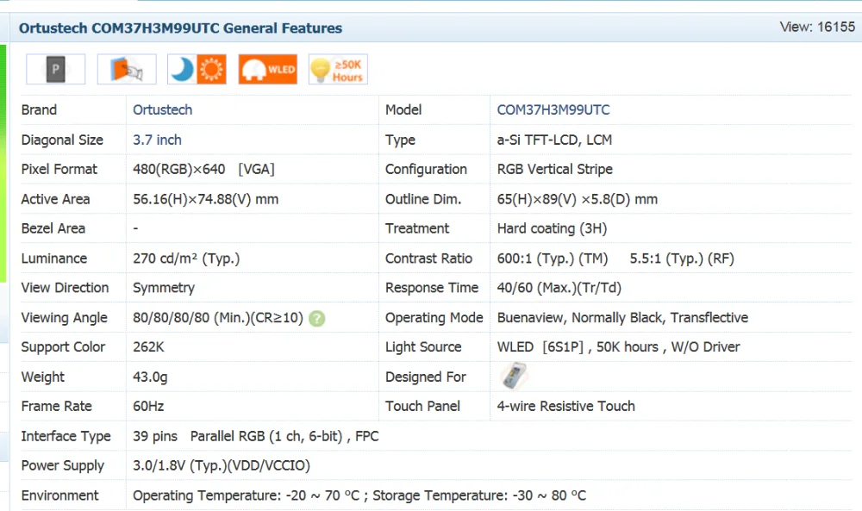Click the Touch Panel row label

click(422, 406)
